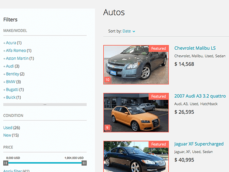
Task: Open the Sort by Date dropdown
Action: (x=129, y=31)
